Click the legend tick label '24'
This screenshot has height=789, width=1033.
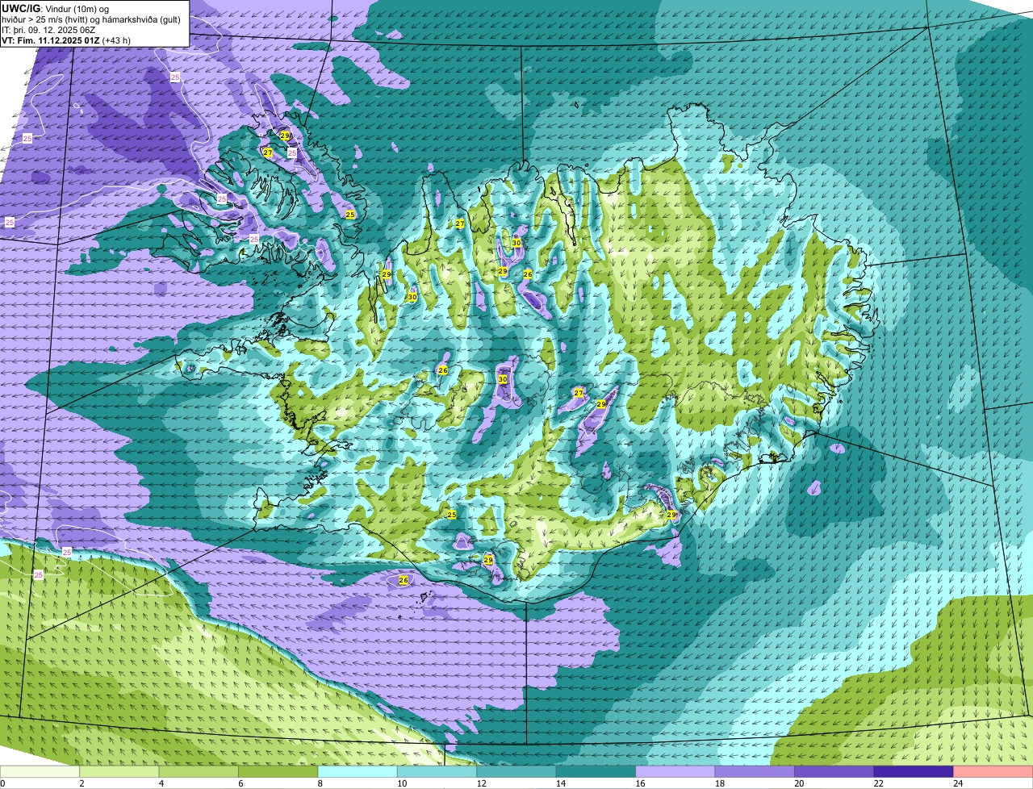[957, 783]
